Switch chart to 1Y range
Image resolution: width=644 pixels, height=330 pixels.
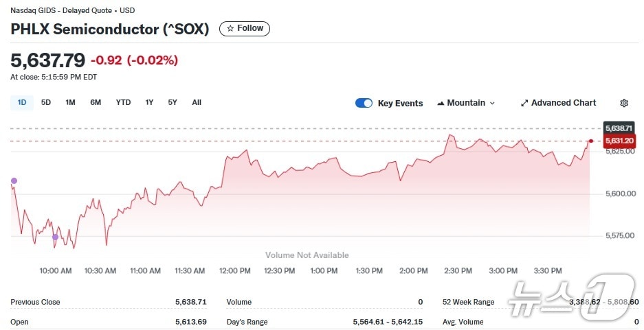click(x=149, y=103)
